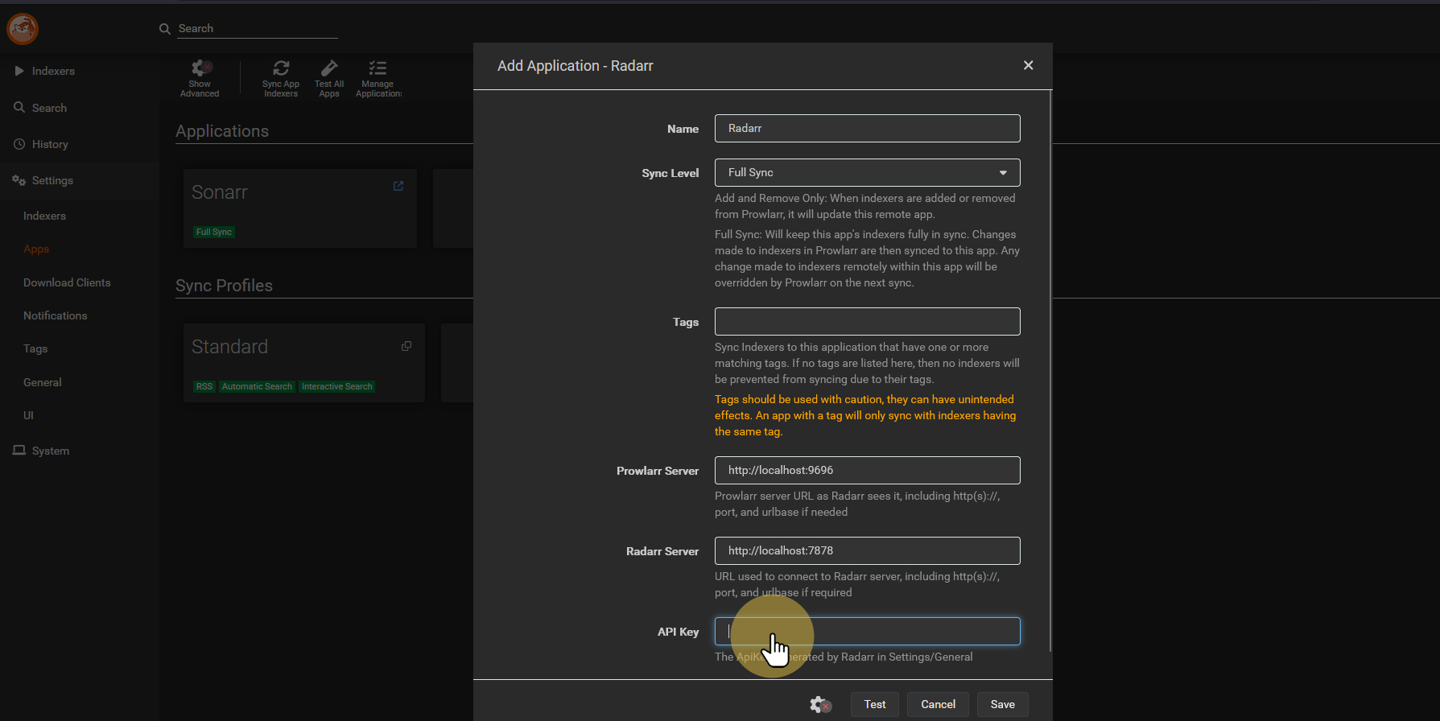Screen dimensions: 1440x721
Task: Expand the Sync Level dropdown
Action: [867, 172]
